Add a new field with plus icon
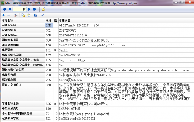 (x=4, y=15)
